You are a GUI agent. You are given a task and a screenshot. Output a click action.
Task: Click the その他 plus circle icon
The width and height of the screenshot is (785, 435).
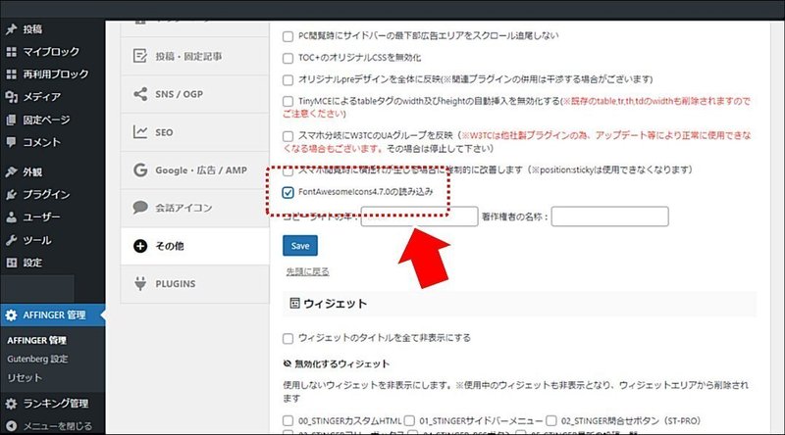140,246
